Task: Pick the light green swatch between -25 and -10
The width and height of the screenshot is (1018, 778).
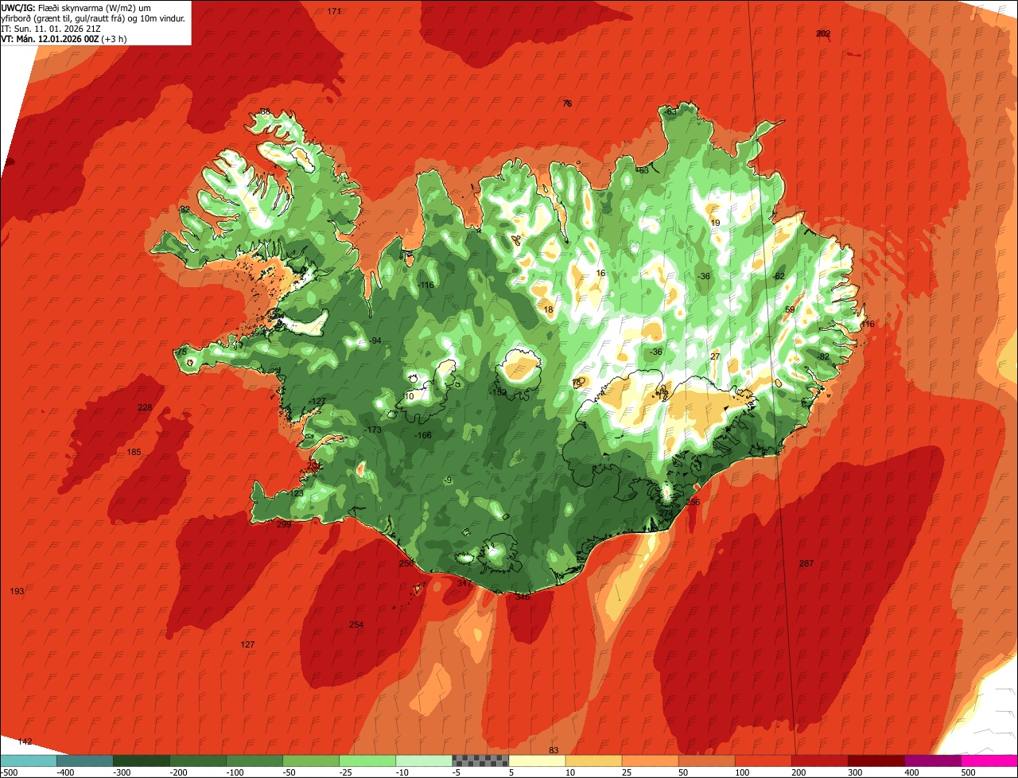Action: pyautogui.click(x=367, y=760)
